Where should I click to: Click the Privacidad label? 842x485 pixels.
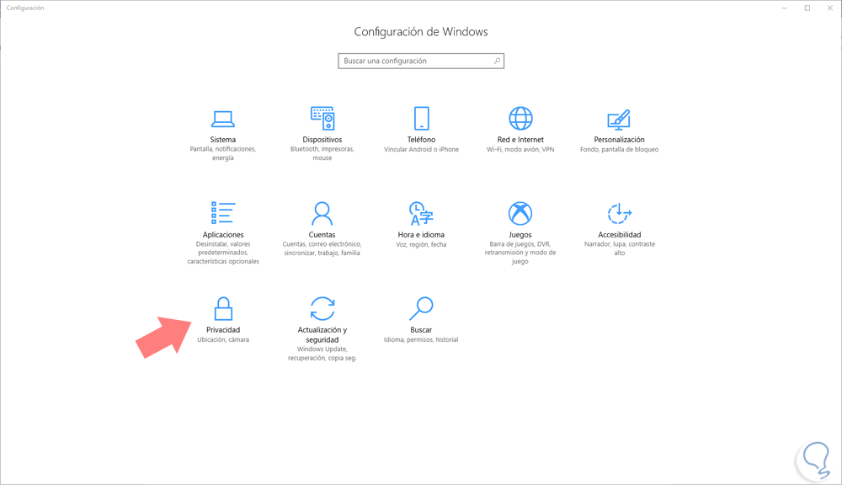coord(223,330)
